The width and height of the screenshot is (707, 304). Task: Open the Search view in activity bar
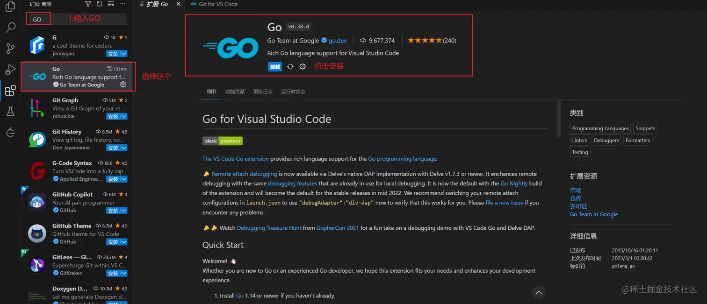pos(10,28)
